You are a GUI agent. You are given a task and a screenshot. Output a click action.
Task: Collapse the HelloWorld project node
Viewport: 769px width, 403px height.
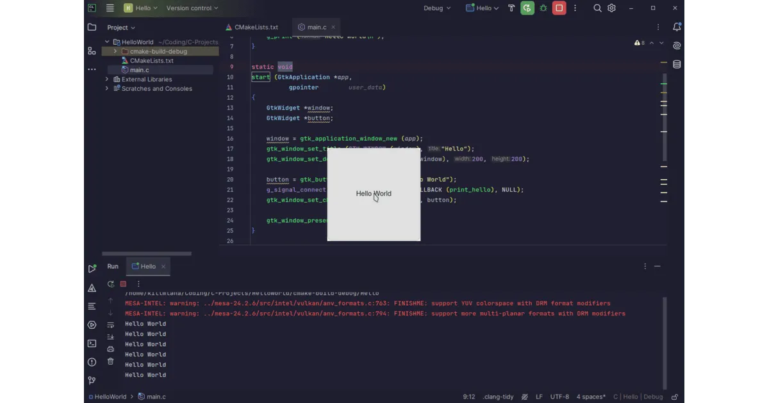click(x=107, y=42)
